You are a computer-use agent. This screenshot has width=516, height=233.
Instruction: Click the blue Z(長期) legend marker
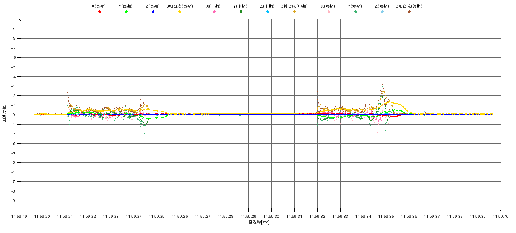pos(153,12)
